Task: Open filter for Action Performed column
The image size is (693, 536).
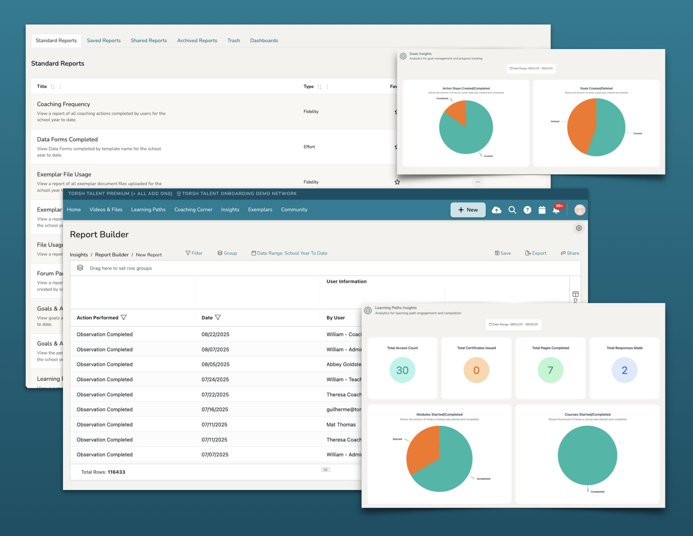Action: click(x=124, y=317)
